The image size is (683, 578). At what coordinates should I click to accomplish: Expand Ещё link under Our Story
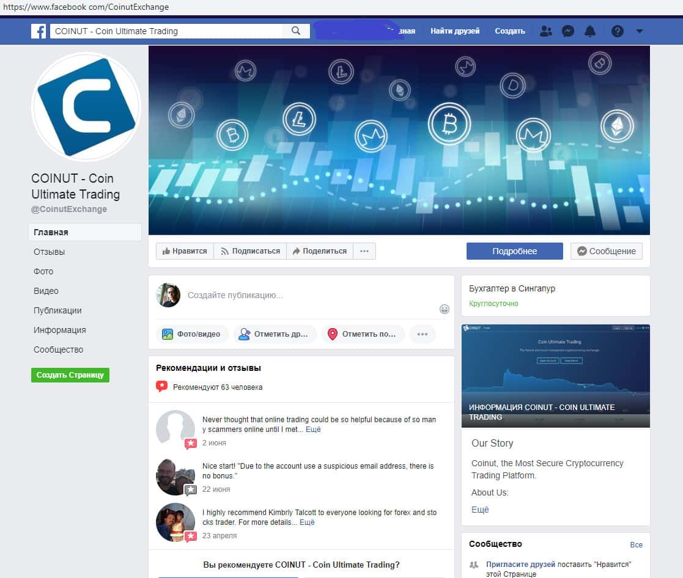tap(480, 510)
